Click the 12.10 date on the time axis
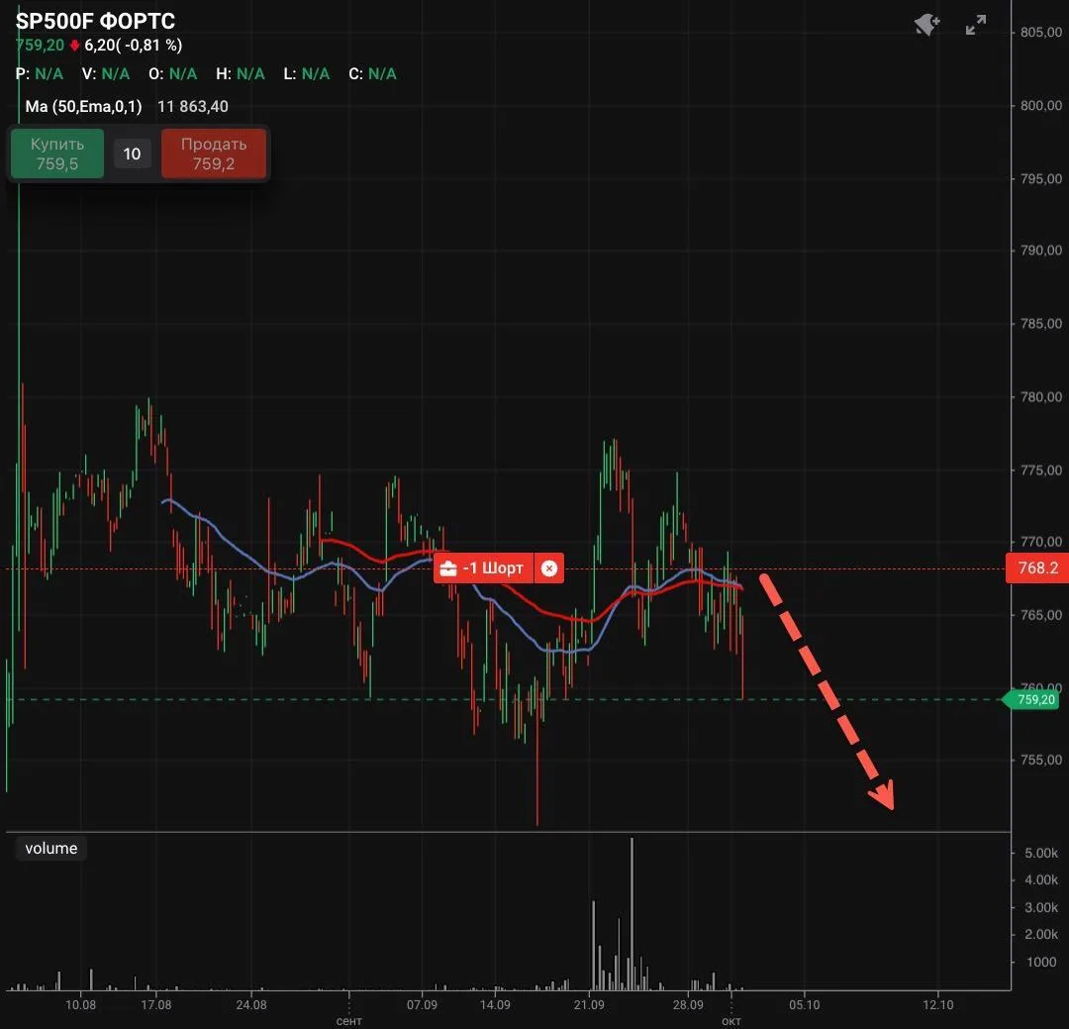The image size is (1069, 1029). coord(938,1004)
